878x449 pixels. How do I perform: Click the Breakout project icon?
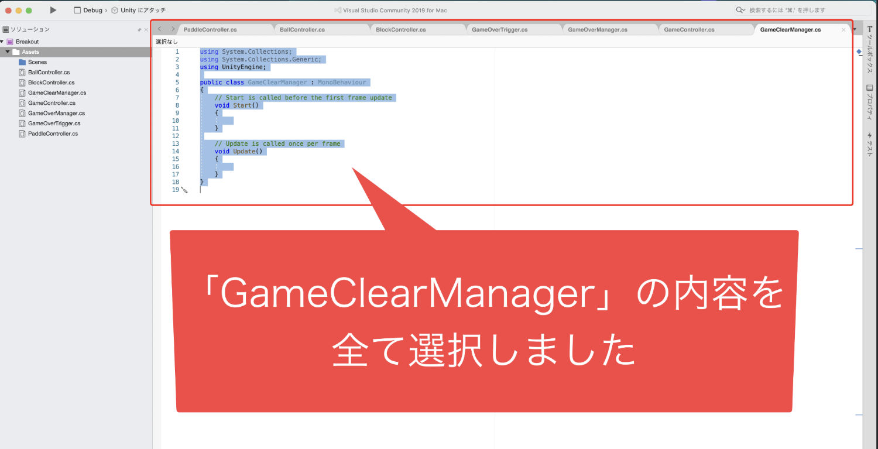pos(10,42)
